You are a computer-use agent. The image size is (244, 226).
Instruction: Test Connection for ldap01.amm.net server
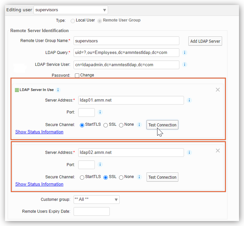click(162, 125)
